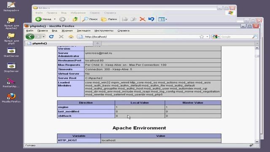Screen dimensions: 270x152
Task: Open Избранное menu in htdocs window
Action: click(x=78, y=13)
